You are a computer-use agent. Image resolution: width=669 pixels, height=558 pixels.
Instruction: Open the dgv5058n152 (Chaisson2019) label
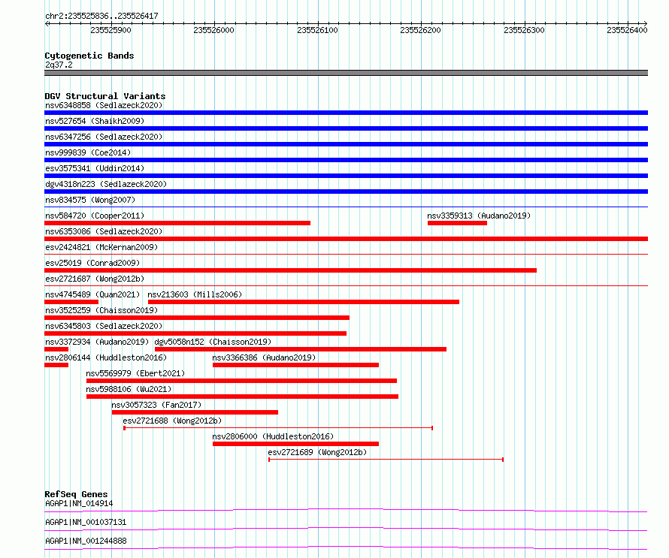click(x=213, y=342)
